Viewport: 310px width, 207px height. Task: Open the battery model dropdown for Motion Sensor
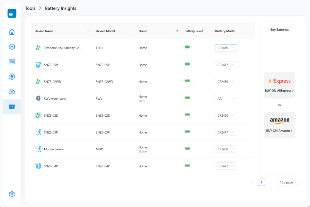(226, 149)
